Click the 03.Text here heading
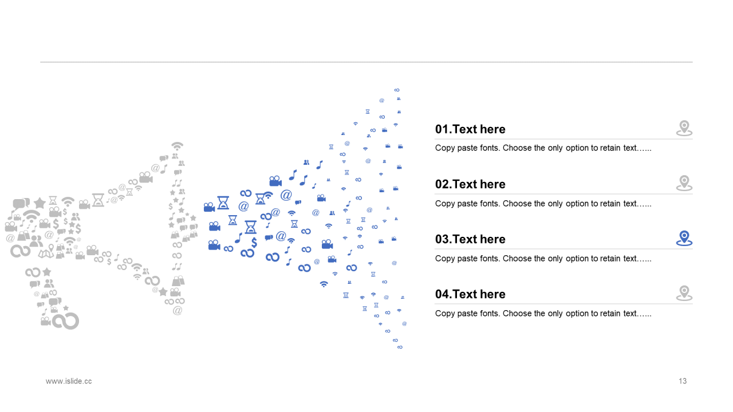Image resolution: width=733 pixels, height=412 pixels. pos(470,239)
